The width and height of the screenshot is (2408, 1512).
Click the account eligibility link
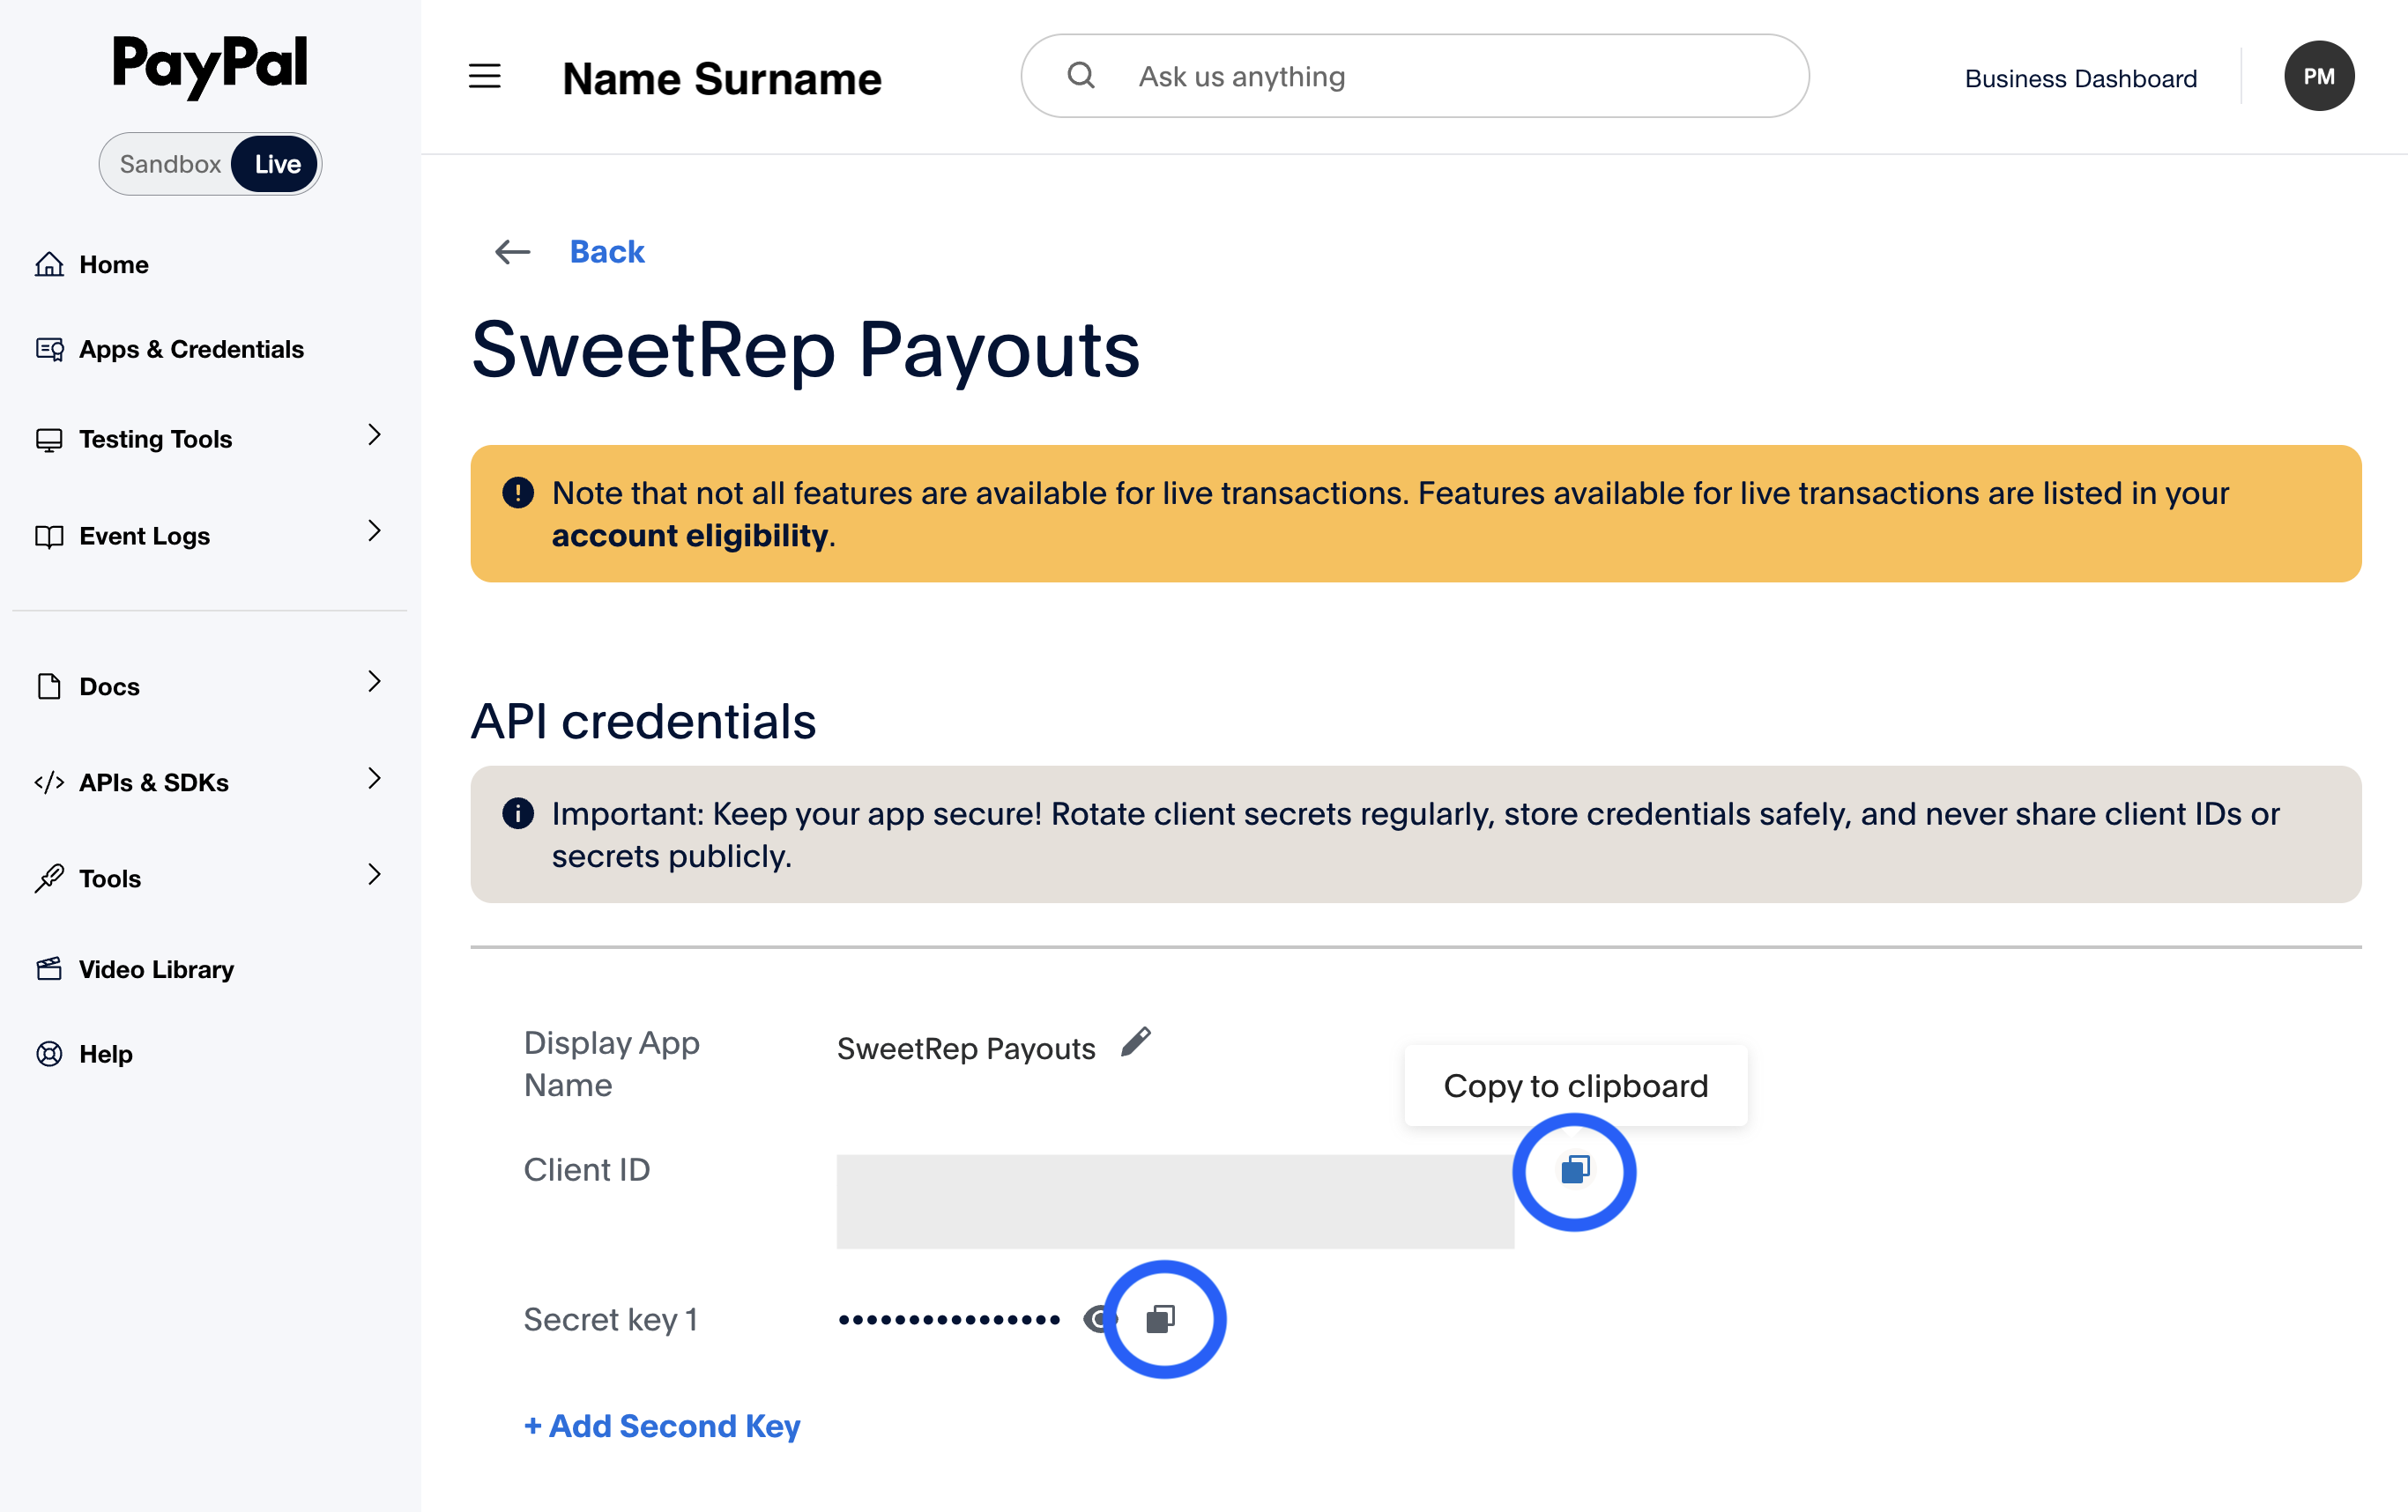[690, 536]
